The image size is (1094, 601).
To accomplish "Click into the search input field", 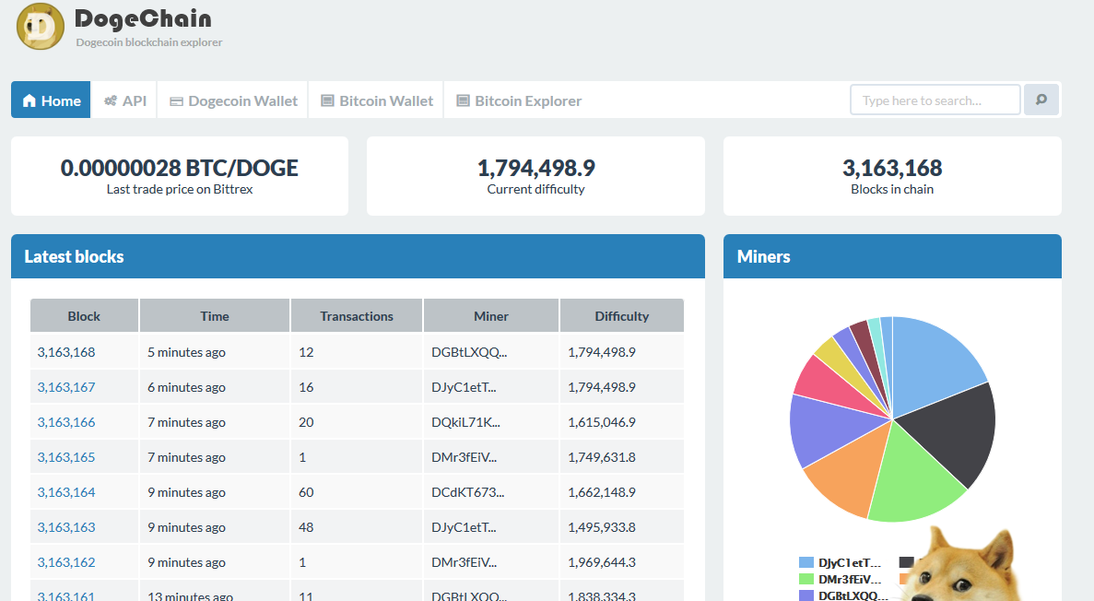I will 935,100.
